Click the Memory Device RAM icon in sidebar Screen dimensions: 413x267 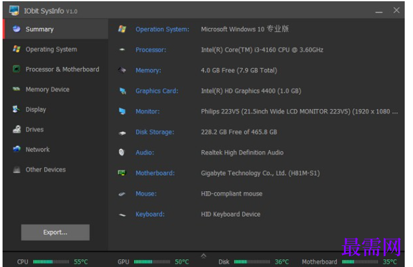pyautogui.click(x=17, y=89)
